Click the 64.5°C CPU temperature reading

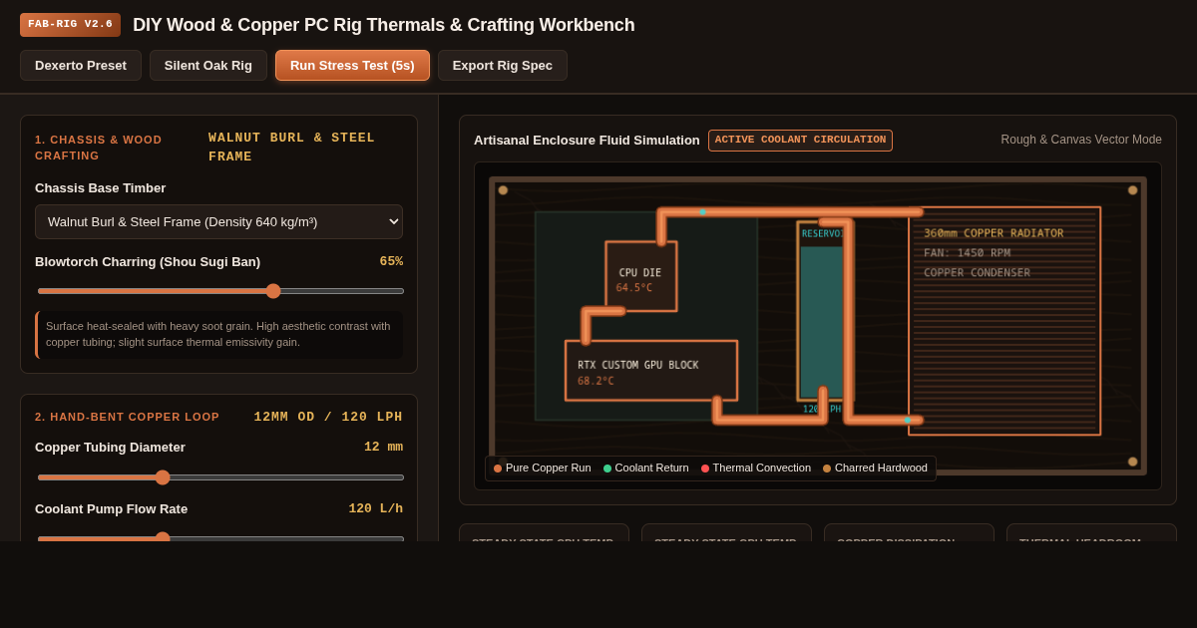634,288
